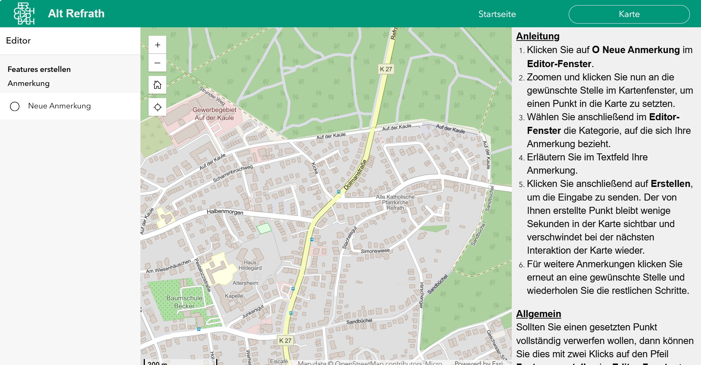Screen dimensions: 701x365
Task: Open the OpenStreetMap contributors attribution link
Action: (x=378, y=363)
